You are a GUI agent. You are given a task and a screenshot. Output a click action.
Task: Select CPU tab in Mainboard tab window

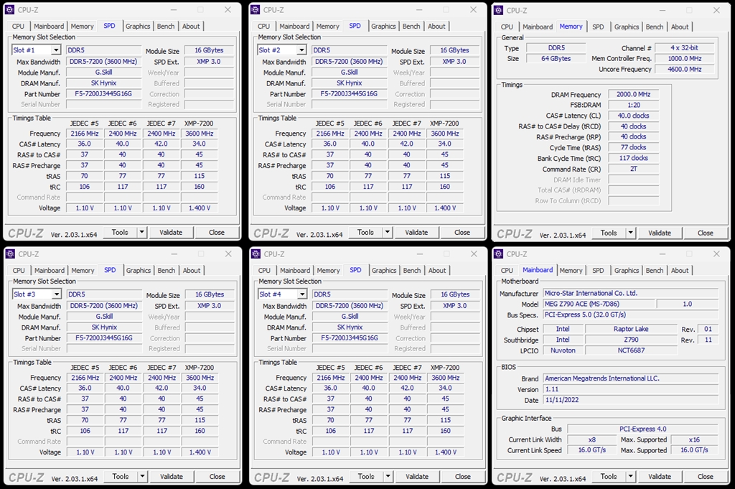tap(507, 271)
